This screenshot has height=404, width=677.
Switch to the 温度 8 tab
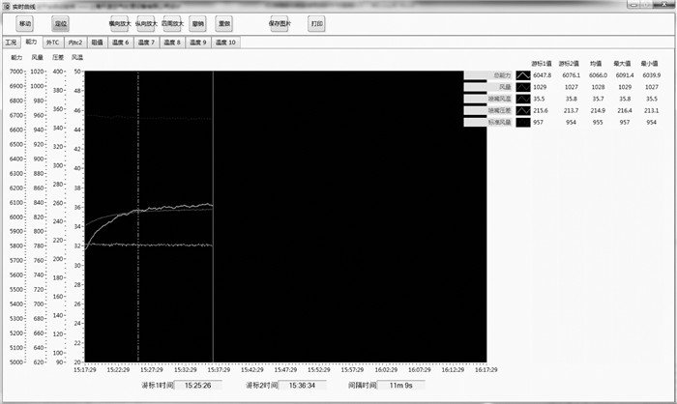[x=172, y=43]
